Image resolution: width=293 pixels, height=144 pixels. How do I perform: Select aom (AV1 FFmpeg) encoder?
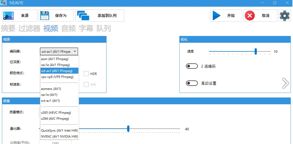point(59,59)
